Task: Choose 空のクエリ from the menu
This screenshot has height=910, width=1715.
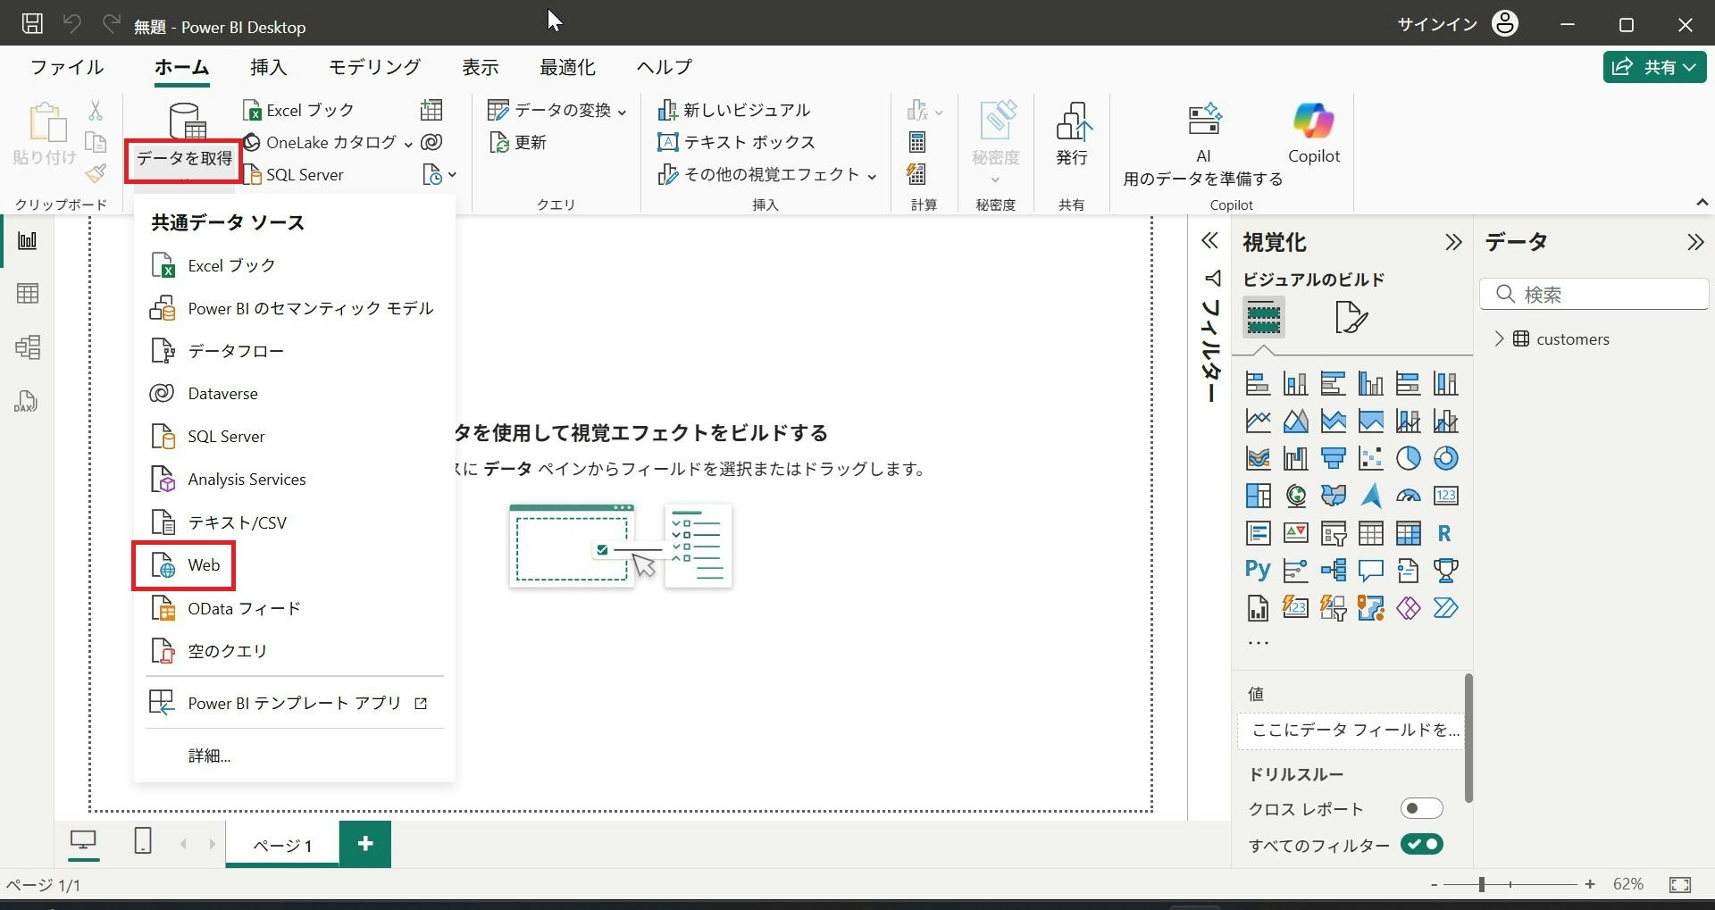Action: tap(295, 651)
